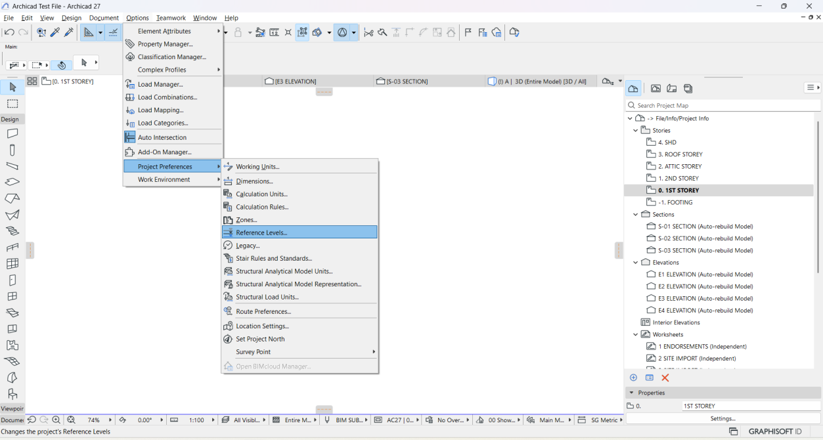Select the Marquee tool in the toolbox
823x440 pixels.
(x=12, y=104)
